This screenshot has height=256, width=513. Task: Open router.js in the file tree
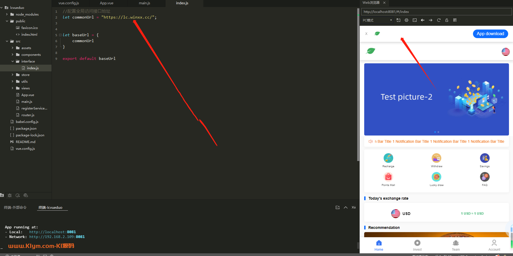click(28, 115)
